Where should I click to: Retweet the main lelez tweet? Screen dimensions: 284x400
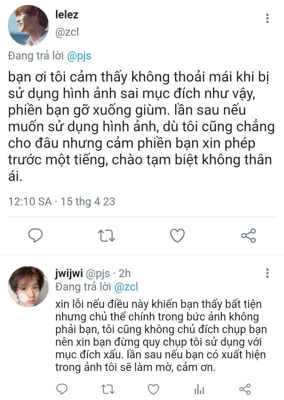click(x=106, y=236)
